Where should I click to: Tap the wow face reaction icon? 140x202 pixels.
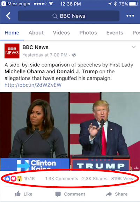point(20,179)
